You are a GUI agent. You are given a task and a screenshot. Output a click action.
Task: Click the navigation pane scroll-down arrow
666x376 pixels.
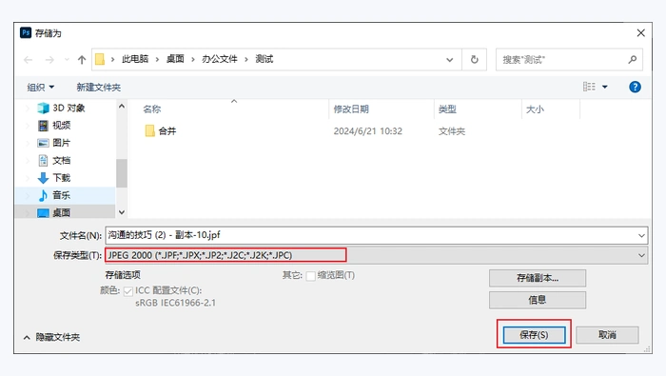click(122, 212)
